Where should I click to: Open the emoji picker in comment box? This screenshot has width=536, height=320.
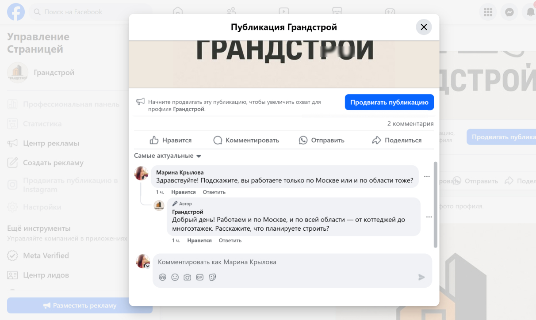[x=175, y=277]
